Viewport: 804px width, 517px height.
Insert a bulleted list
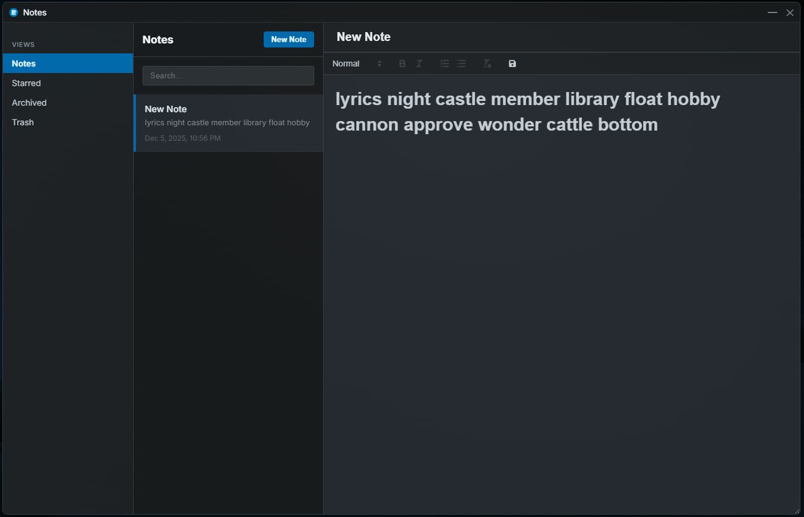[x=461, y=64]
